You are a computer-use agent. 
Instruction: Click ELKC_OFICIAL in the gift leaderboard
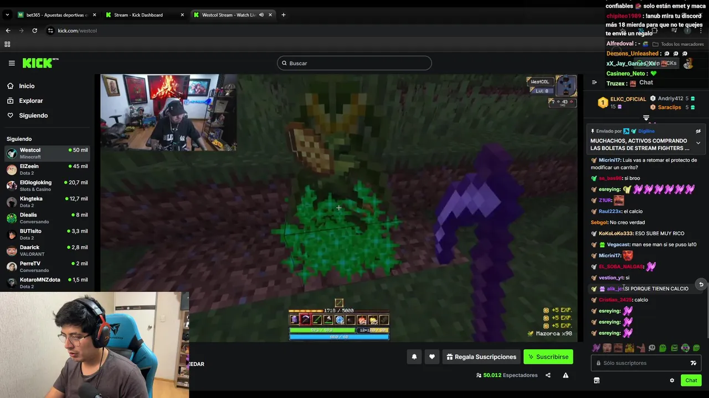pyautogui.click(x=628, y=99)
